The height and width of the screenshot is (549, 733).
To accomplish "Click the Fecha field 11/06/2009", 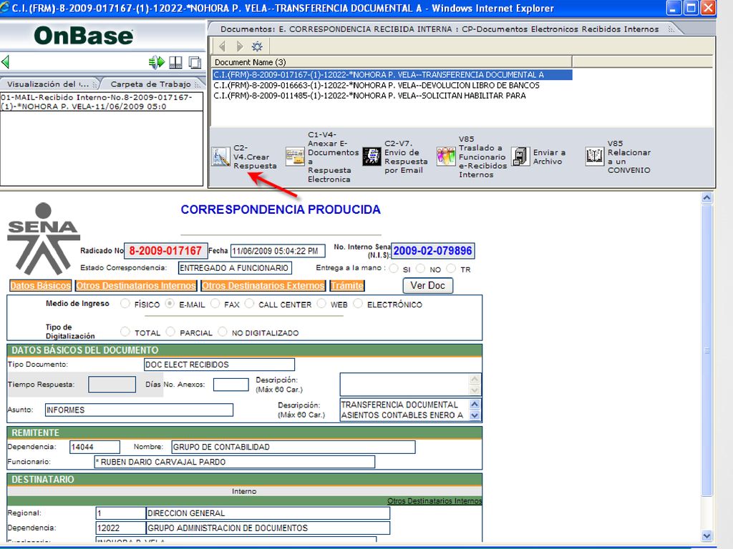I will (x=278, y=251).
